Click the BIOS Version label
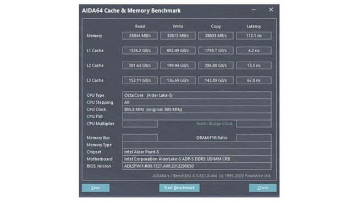The width and height of the screenshot is (363, 203). point(98,166)
